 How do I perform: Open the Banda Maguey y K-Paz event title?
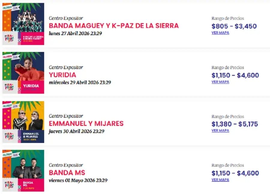click(114, 26)
